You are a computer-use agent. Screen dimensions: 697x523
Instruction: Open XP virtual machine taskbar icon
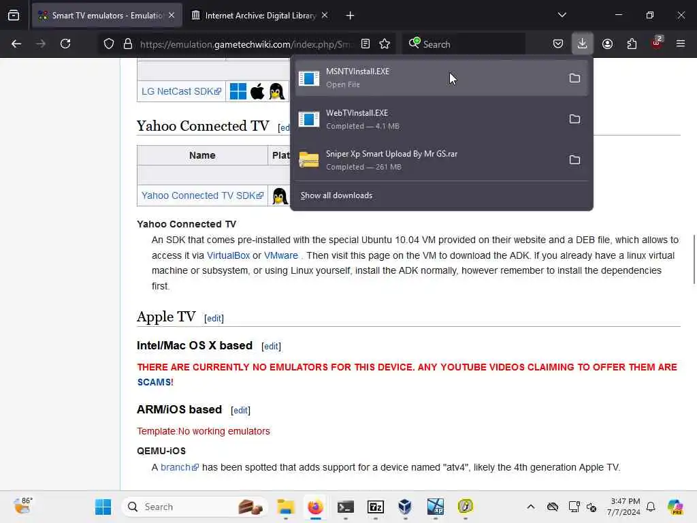(435, 507)
